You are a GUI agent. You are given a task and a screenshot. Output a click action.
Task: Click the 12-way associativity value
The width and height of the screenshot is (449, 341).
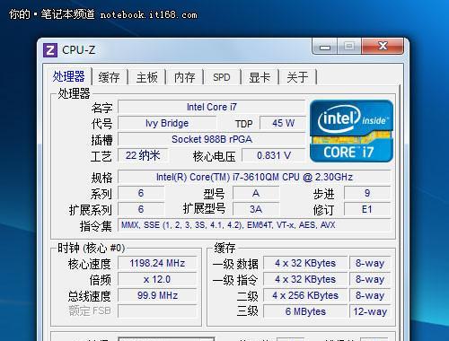[x=370, y=311]
